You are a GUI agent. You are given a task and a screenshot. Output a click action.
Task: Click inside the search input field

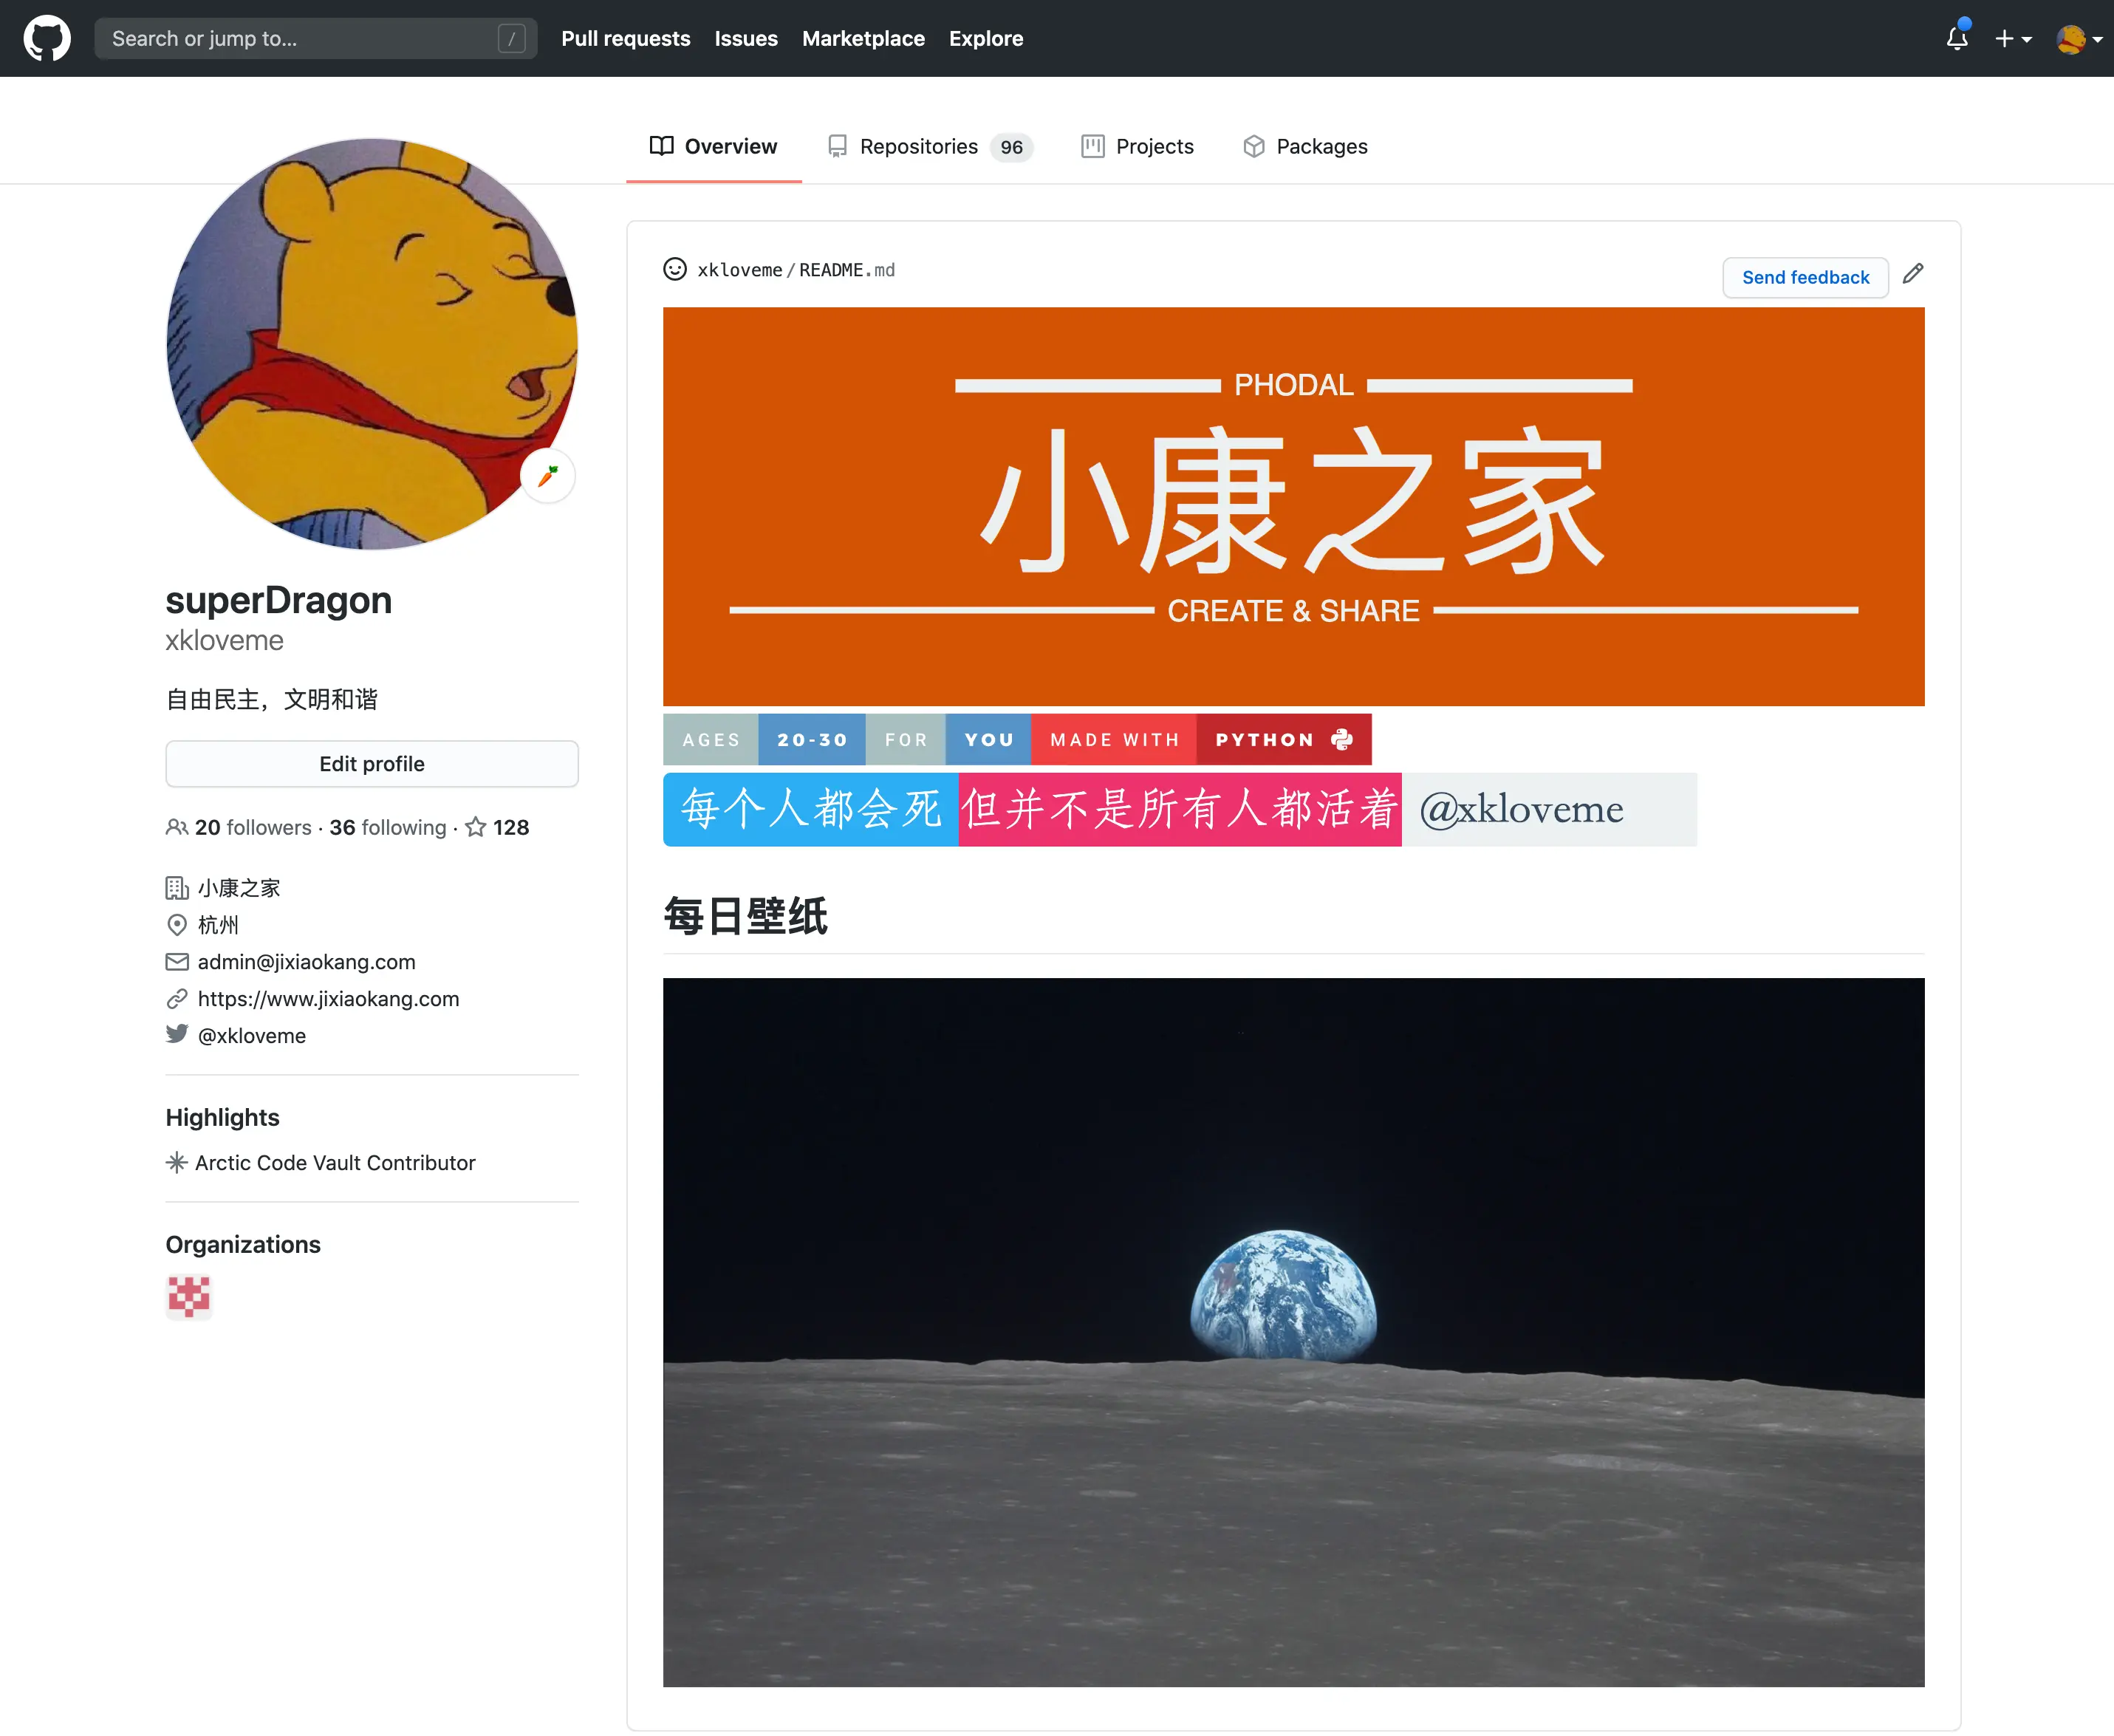(300, 38)
